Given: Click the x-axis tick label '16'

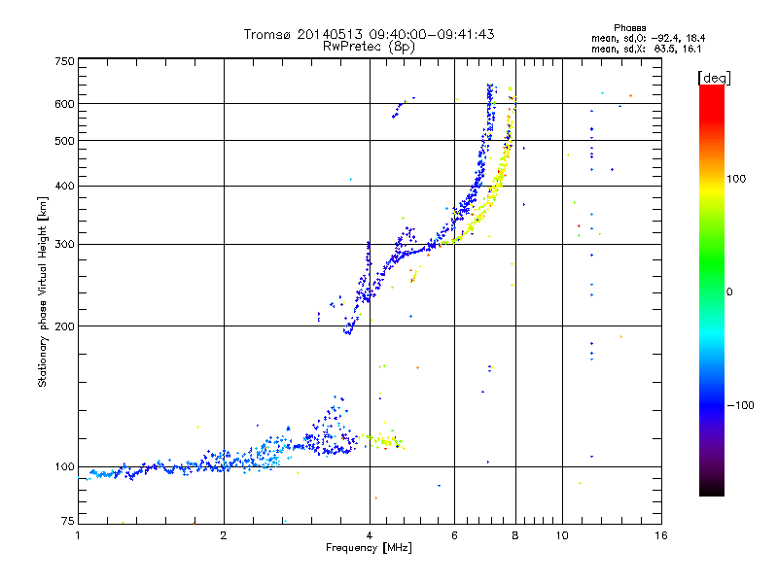Looking at the screenshot, I should coord(661,535).
